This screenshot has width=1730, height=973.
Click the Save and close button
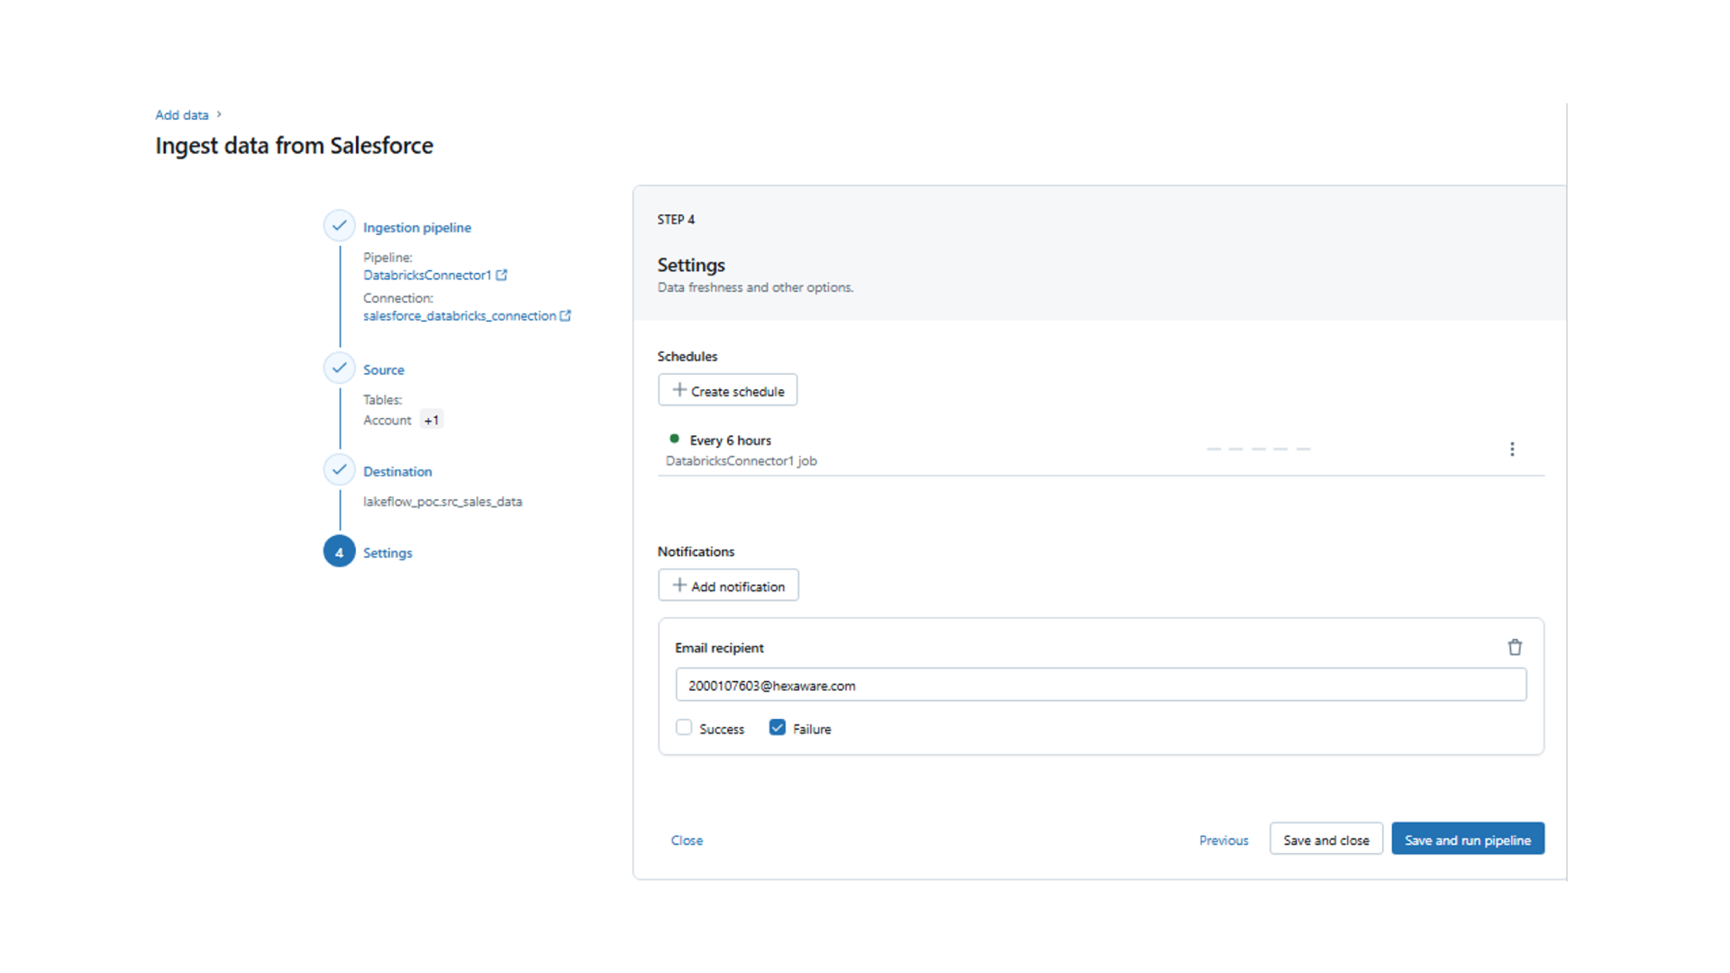[x=1326, y=839]
